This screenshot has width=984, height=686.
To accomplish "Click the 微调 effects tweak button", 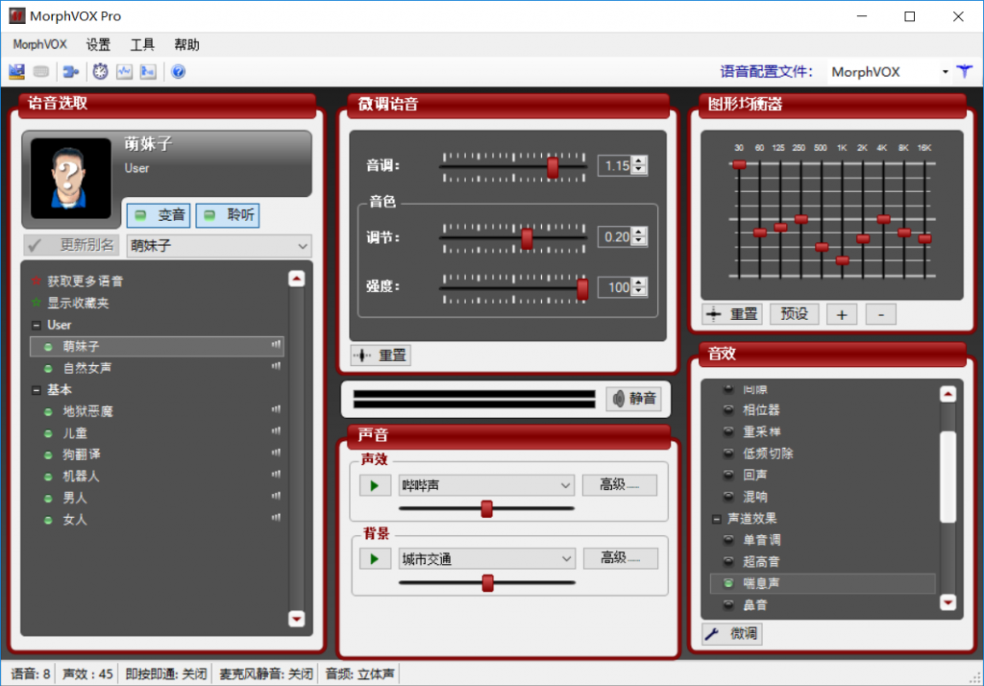I will click(731, 634).
